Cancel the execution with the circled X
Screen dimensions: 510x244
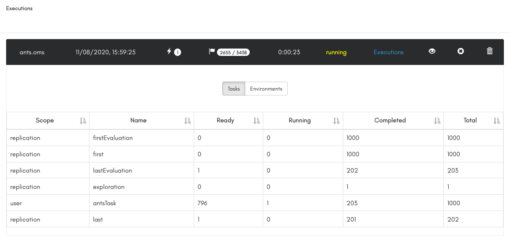461,51
